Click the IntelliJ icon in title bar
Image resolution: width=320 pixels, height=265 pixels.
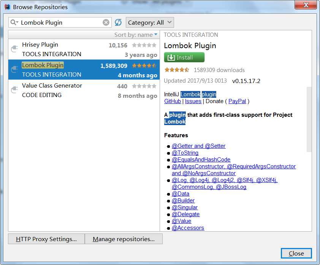tap(8, 7)
